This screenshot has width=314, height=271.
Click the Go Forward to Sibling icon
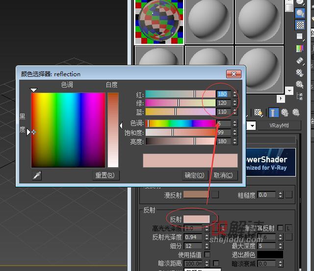[296, 113]
